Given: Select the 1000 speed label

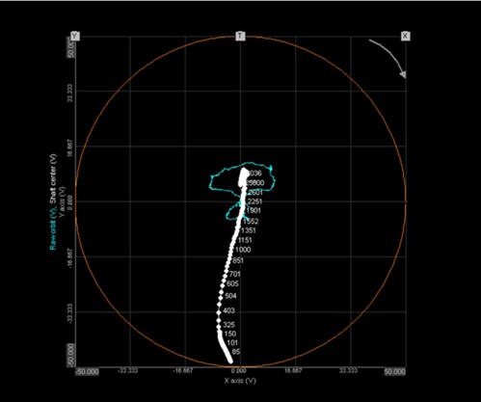Looking at the screenshot, I should click(x=243, y=250).
